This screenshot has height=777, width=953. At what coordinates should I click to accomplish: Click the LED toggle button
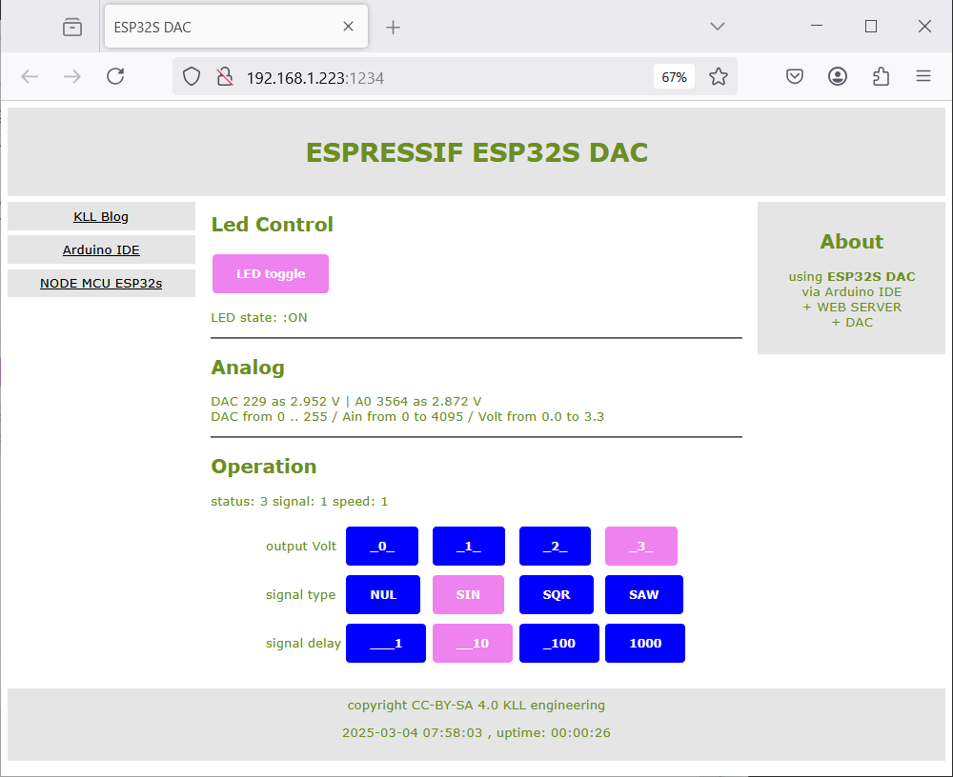(271, 274)
